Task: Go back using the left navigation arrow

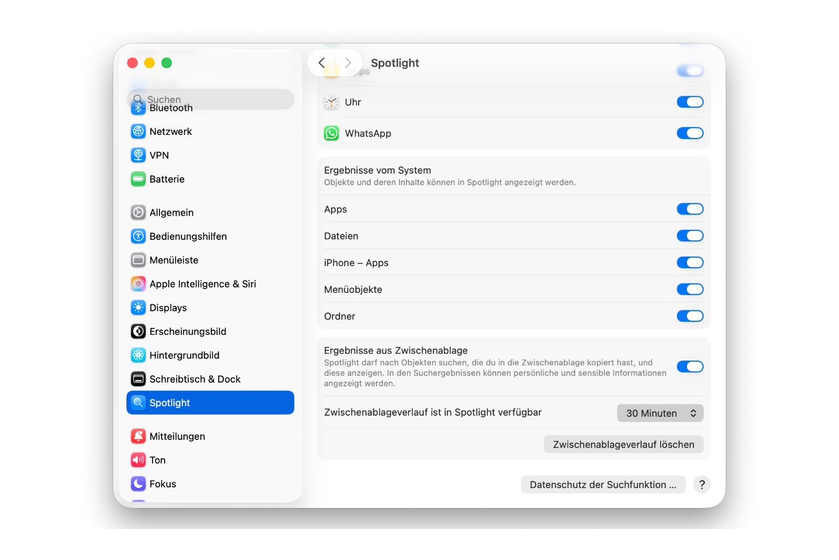Action: click(322, 62)
